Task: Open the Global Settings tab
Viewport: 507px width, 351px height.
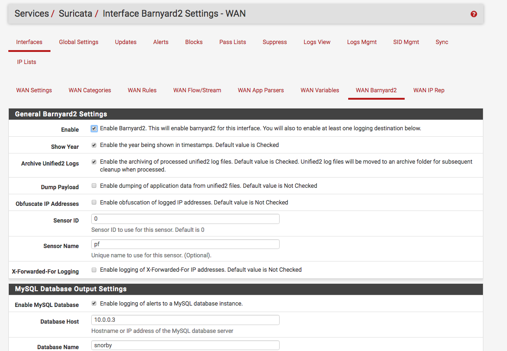Action: [78, 42]
